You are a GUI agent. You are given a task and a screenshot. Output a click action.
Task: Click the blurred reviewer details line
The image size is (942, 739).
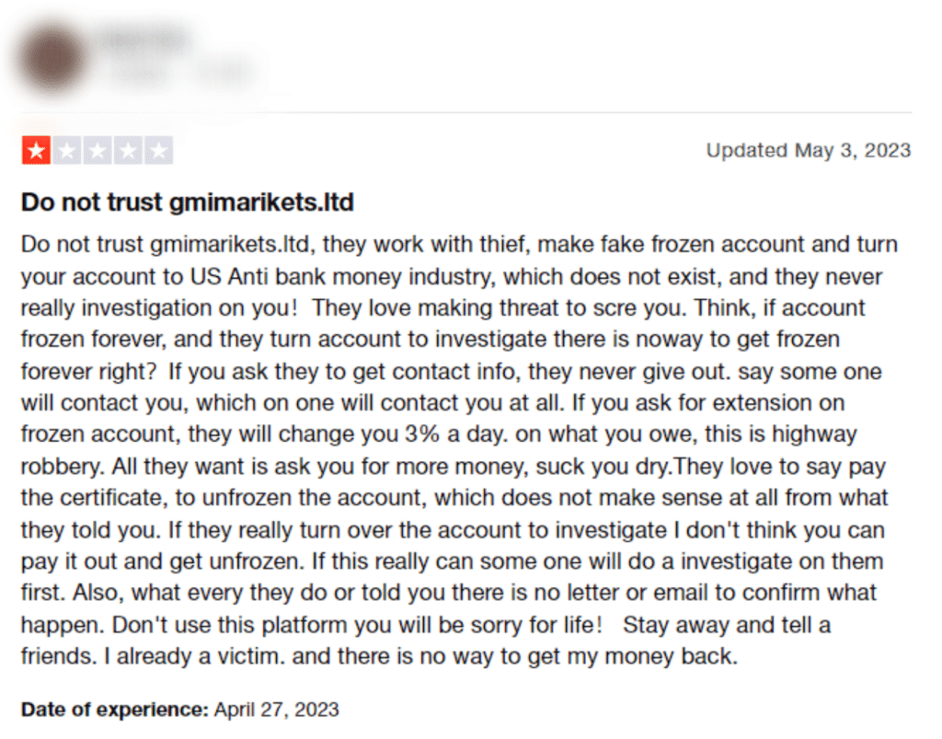pos(180,73)
